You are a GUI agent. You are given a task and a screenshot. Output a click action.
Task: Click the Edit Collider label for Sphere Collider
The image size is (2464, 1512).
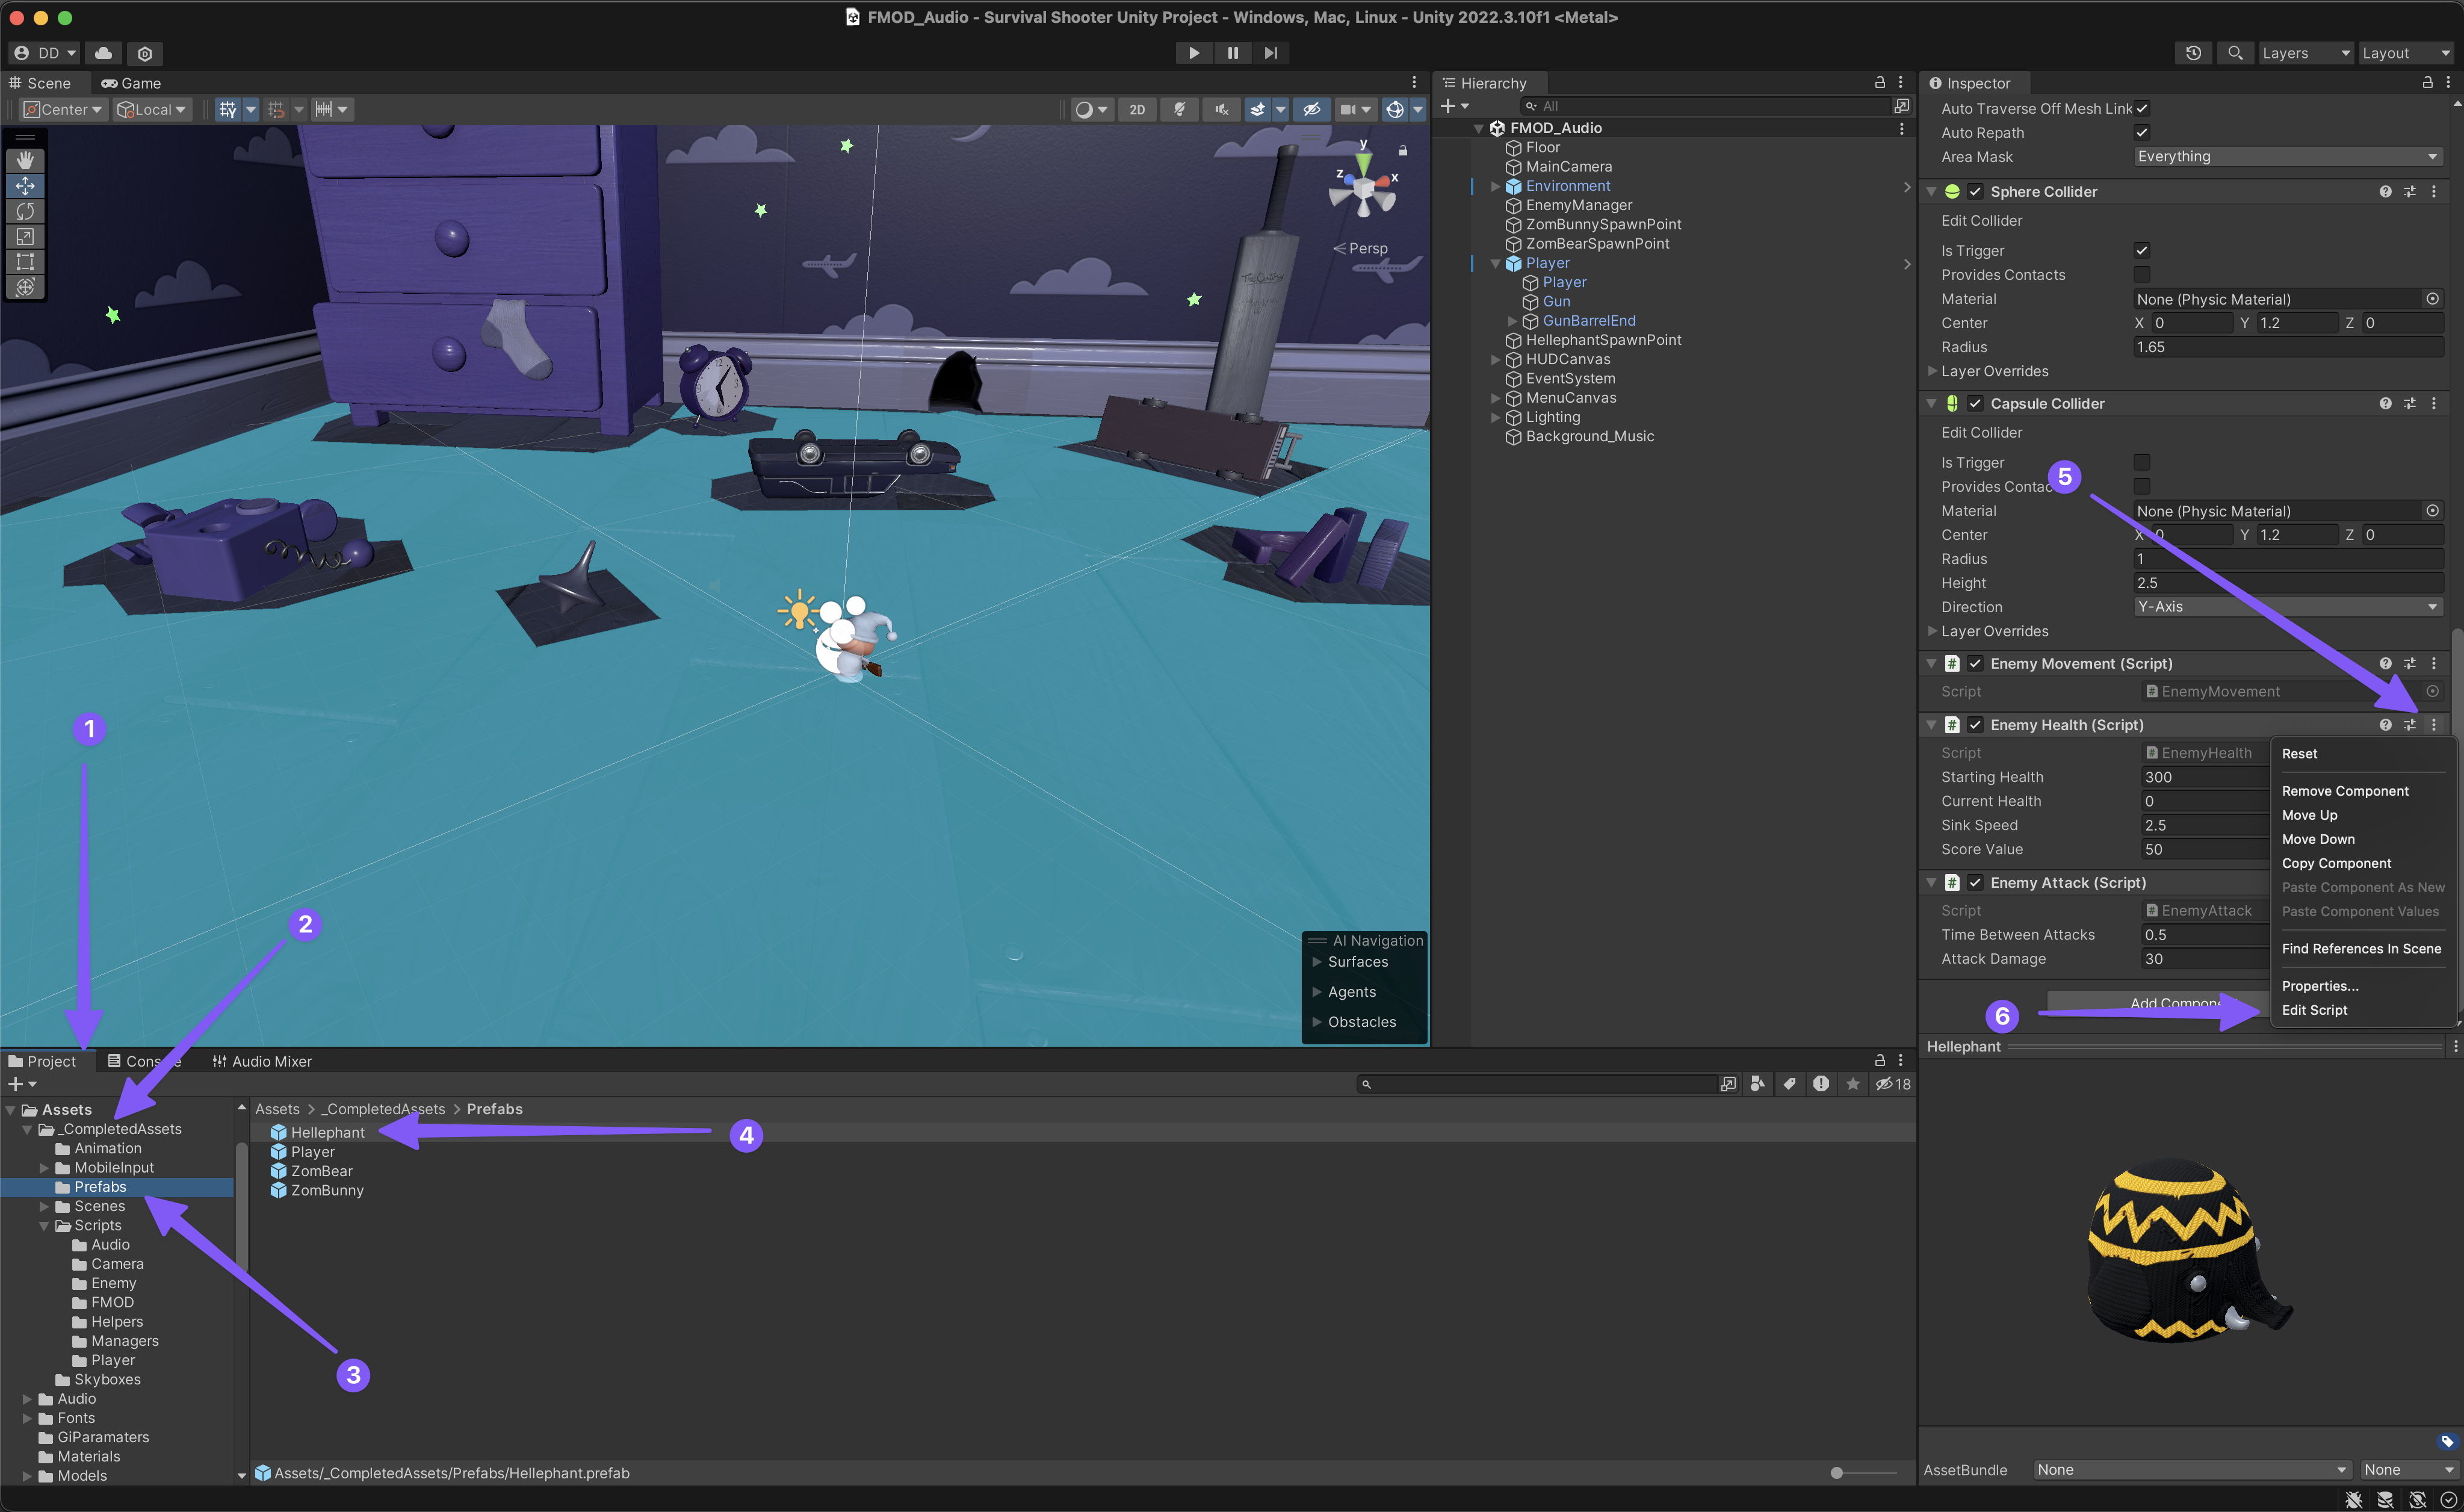tap(1981, 221)
